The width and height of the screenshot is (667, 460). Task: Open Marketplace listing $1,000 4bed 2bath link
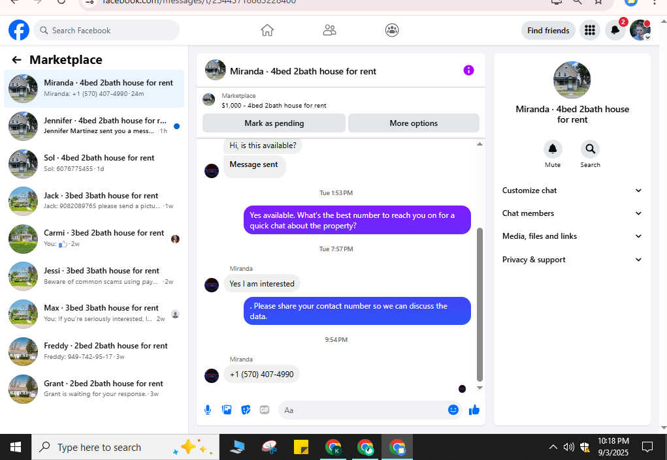[274, 105]
